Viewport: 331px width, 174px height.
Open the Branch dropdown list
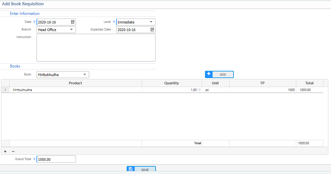[71, 30]
